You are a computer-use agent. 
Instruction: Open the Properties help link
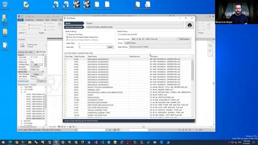click(23, 81)
